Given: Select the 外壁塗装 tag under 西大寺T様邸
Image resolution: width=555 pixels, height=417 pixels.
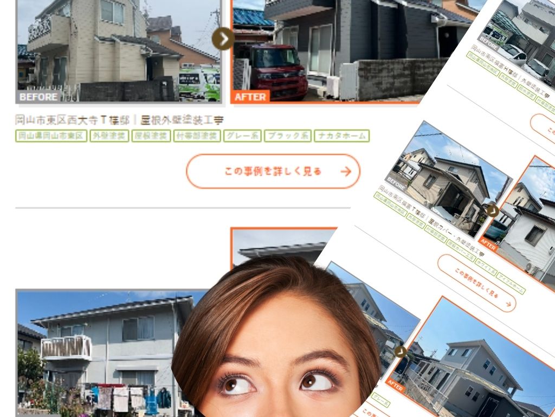Looking at the screenshot, I should coord(109,136).
